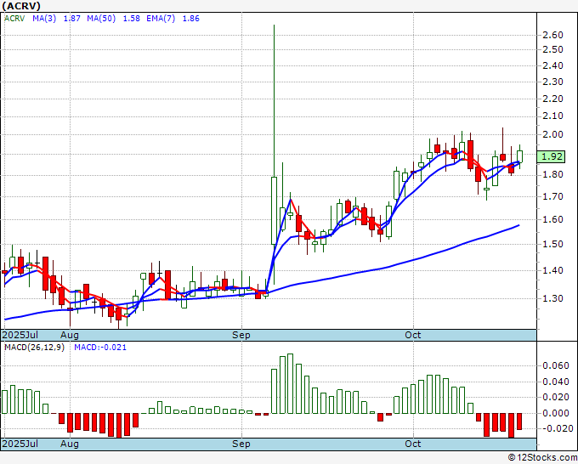
Task: Click the 1.60 price axis label
Action: point(553,219)
